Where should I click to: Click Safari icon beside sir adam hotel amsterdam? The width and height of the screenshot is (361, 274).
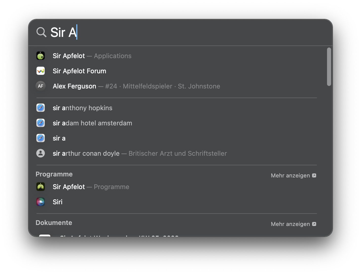41,123
